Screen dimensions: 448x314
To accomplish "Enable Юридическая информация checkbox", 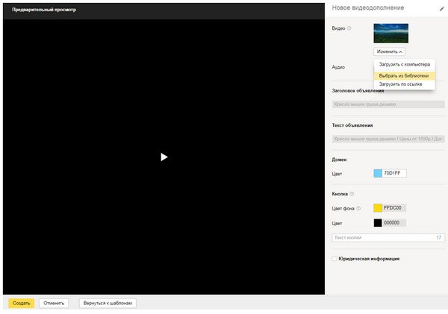I will click(335, 259).
